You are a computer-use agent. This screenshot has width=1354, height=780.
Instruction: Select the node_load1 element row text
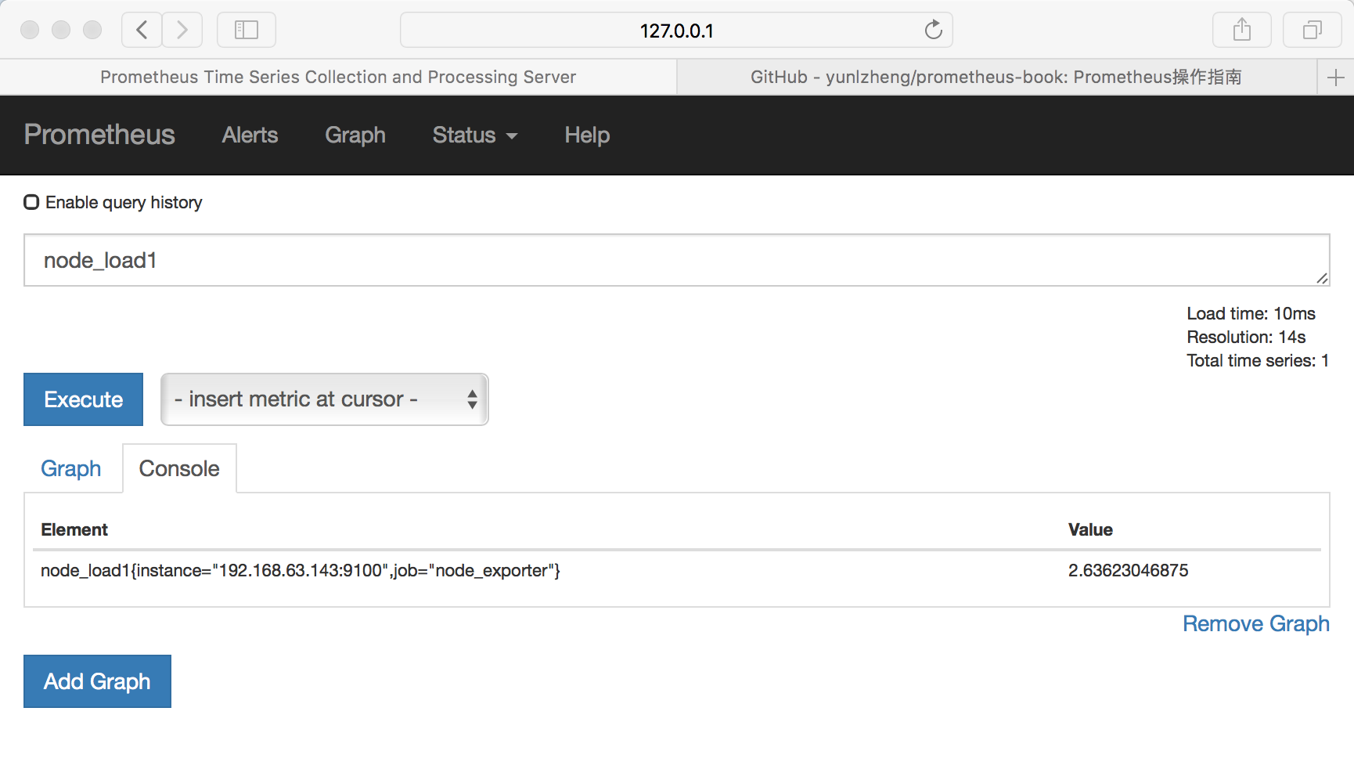coord(301,570)
